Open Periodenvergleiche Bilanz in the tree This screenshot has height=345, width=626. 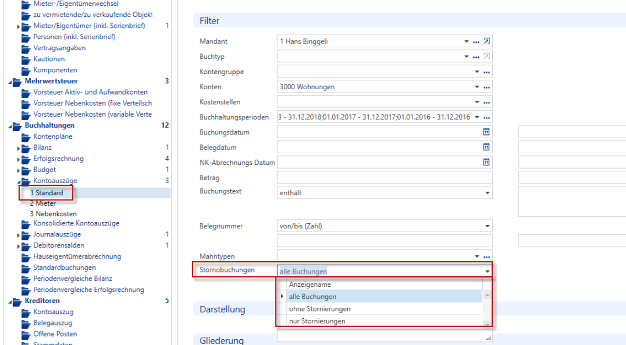tap(72, 278)
